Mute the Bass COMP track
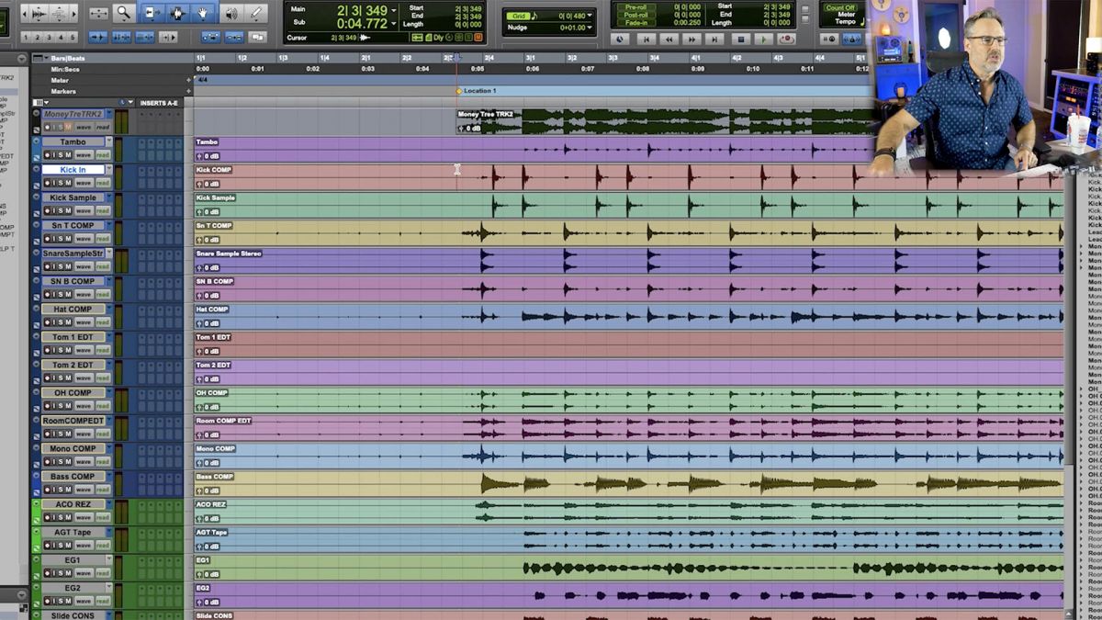The image size is (1102, 620). (x=69, y=490)
